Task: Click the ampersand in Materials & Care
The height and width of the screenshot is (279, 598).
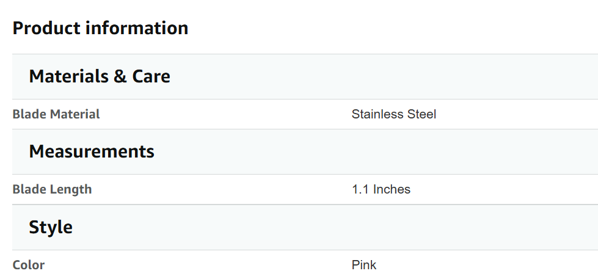Action: tap(120, 76)
